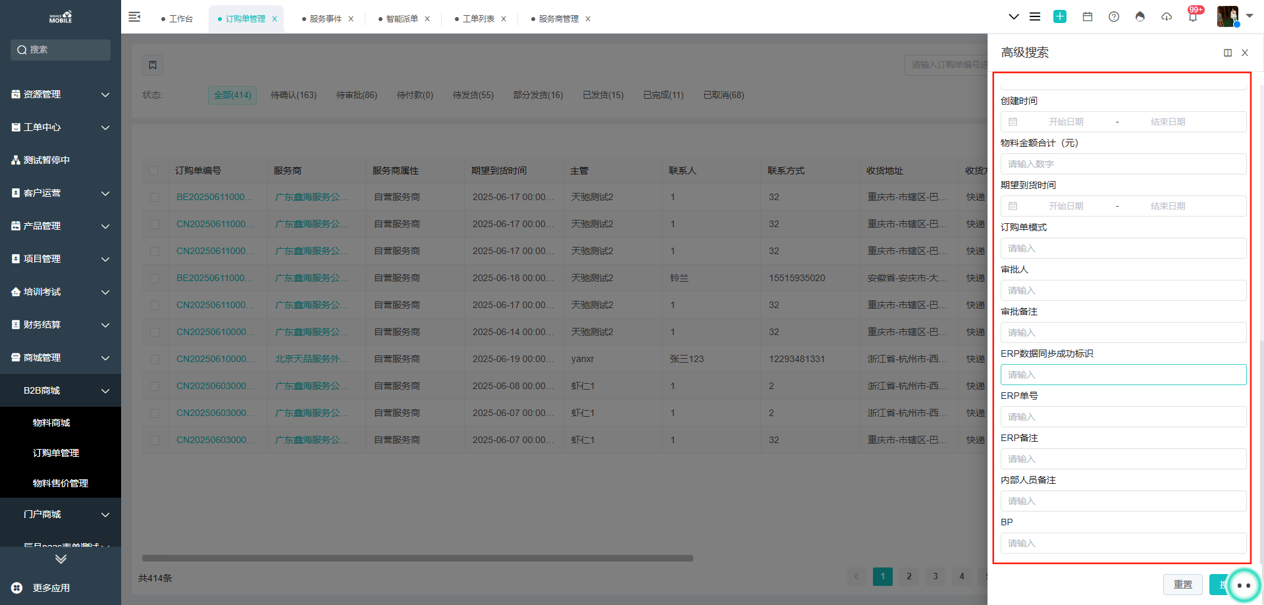Close the advanced search panel
Image resolution: width=1264 pixels, height=605 pixels.
point(1245,53)
